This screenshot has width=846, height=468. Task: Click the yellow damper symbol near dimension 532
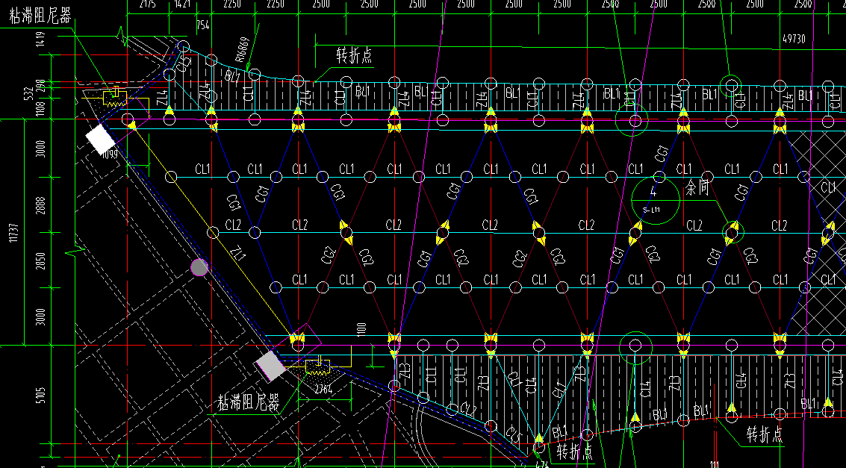point(113,98)
